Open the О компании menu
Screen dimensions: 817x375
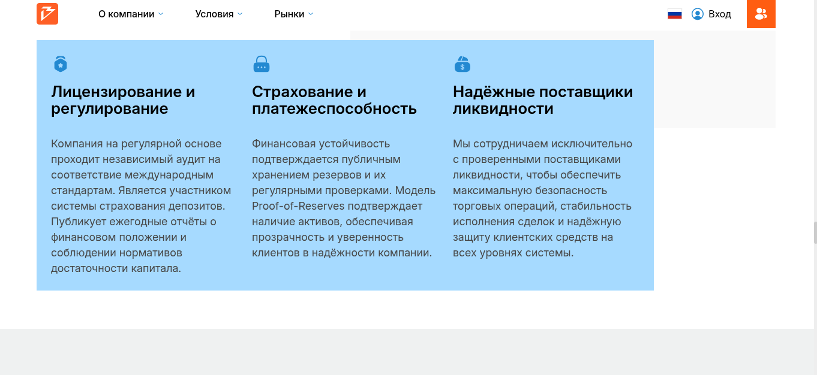click(131, 14)
